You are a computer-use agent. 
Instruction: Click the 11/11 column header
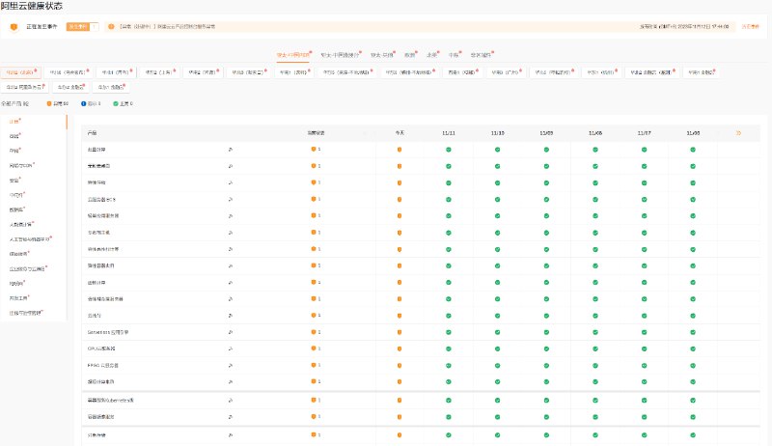[449, 133]
